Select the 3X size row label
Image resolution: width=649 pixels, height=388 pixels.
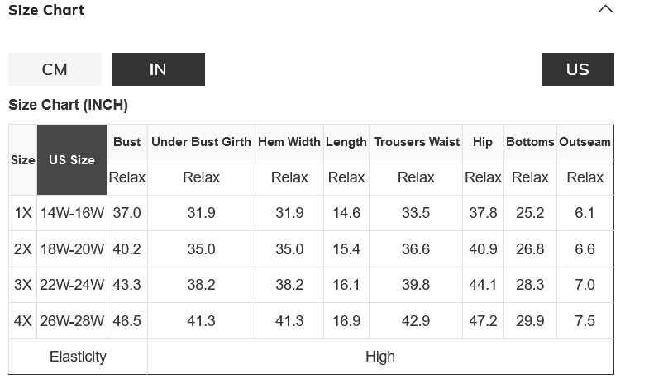(x=23, y=285)
